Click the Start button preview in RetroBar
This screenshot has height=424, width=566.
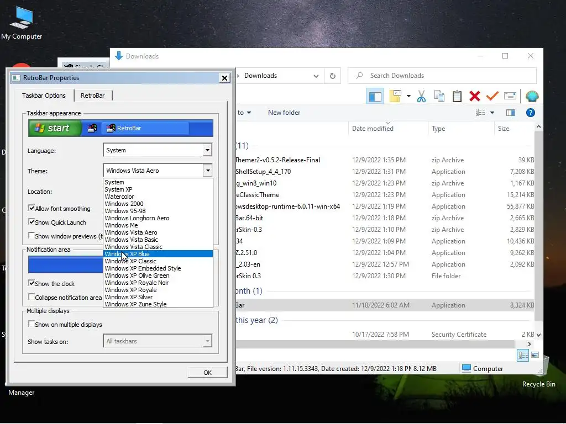pos(55,128)
